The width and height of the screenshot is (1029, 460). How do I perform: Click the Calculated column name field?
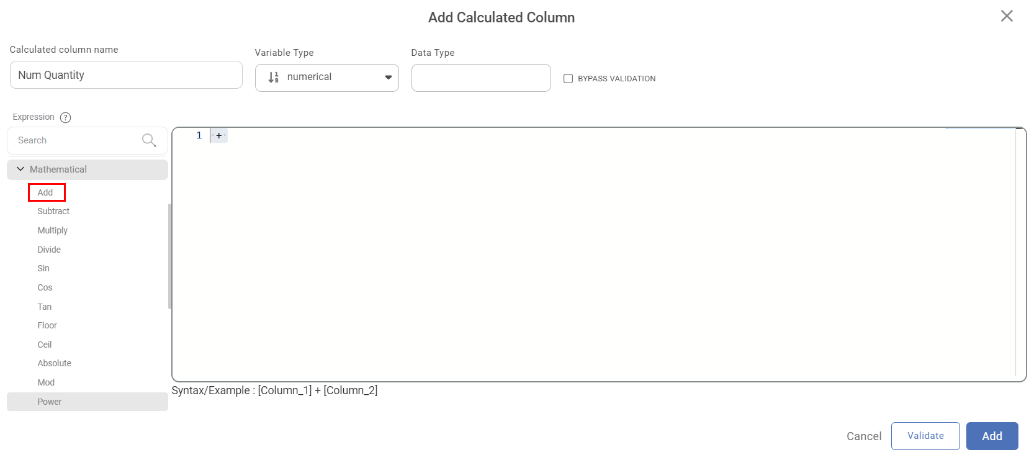click(x=126, y=75)
